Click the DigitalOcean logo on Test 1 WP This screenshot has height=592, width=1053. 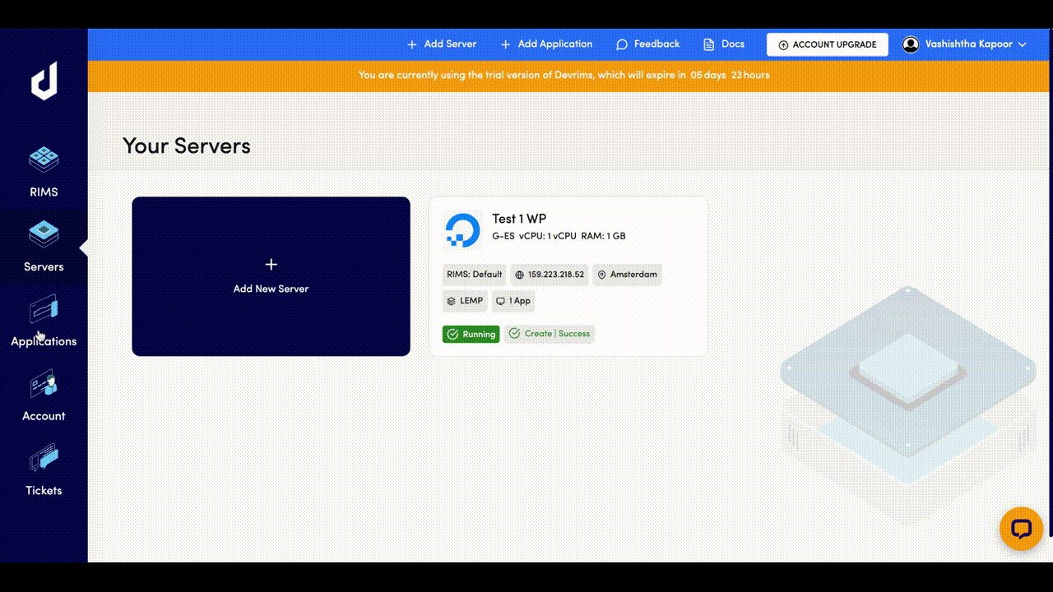pyautogui.click(x=462, y=230)
